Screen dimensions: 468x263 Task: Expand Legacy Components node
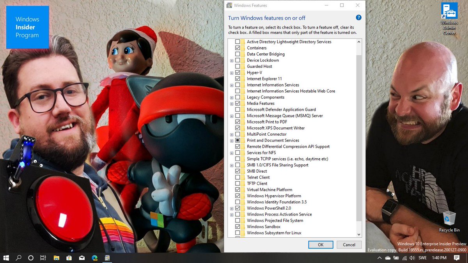point(232,97)
